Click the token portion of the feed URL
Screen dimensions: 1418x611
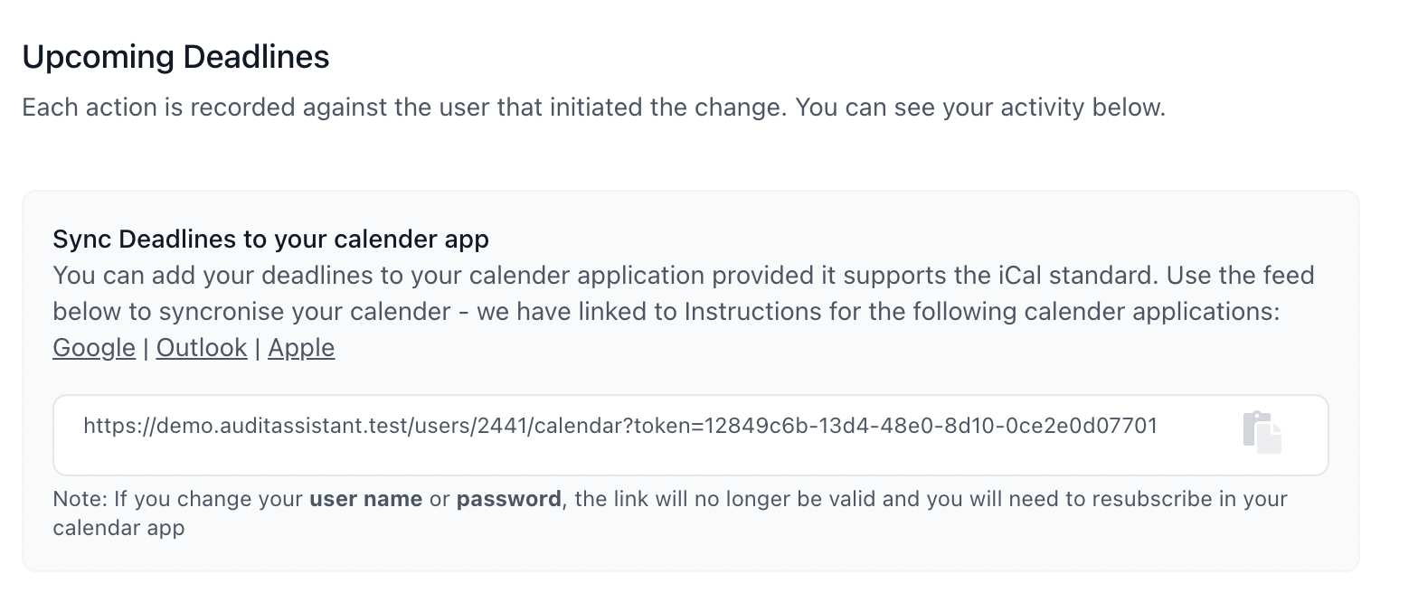(895, 426)
